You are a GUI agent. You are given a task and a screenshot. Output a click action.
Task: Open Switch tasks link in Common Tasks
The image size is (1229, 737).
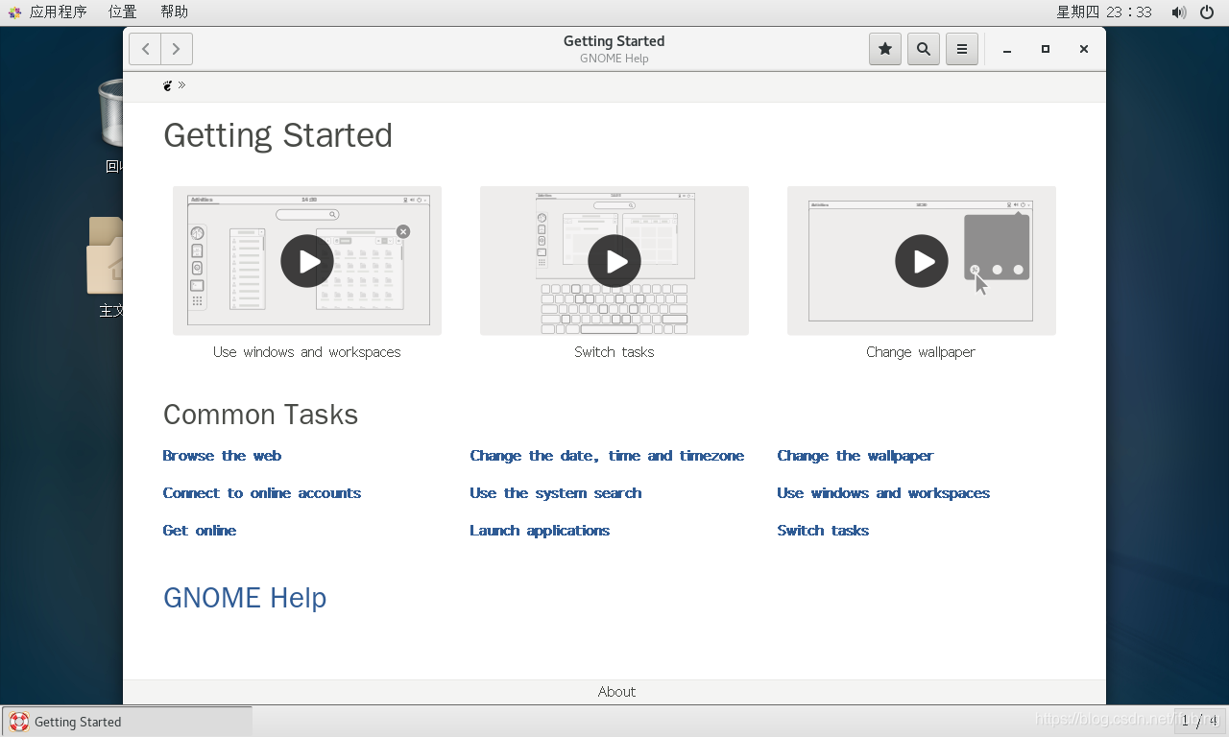tap(823, 531)
